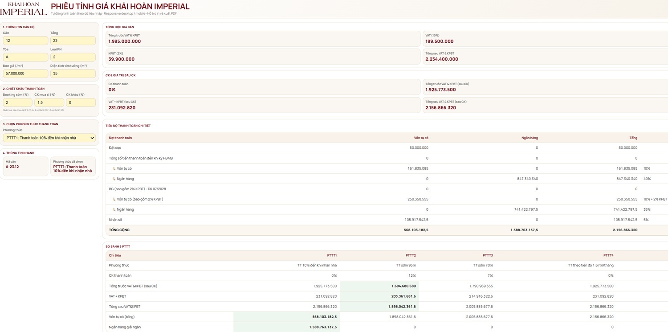668x332 pixels.
Task: Click the 12% CK thanh toán value for PTTT2
Action: point(412,275)
